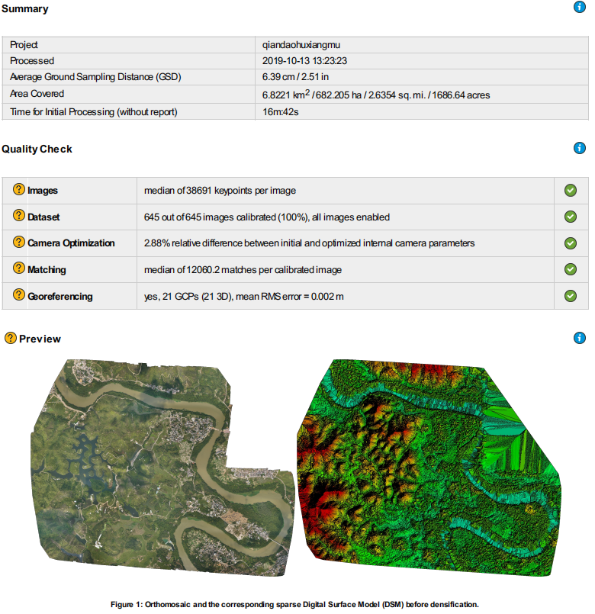Click the help icon next to Images
The image size is (595, 614).
[19, 191]
